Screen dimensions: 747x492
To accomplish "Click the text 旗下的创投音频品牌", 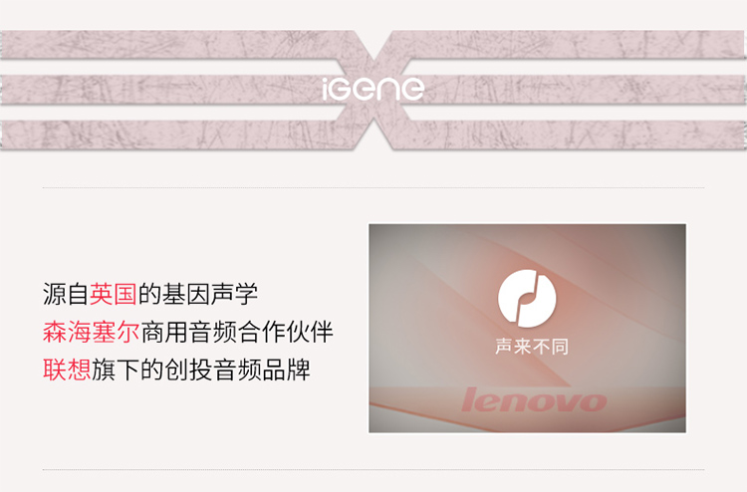I will click(x=200, y=369).
